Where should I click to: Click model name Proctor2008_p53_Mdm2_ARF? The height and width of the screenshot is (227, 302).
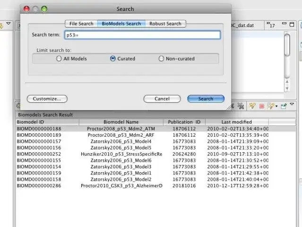(x=121, y=135)
